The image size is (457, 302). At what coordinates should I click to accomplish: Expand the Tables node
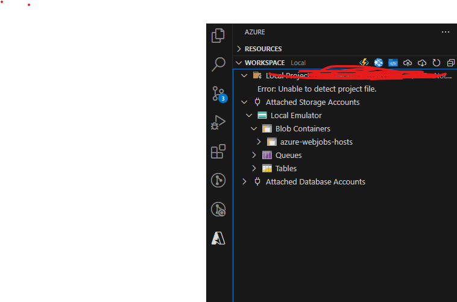[x=254, y=169]
